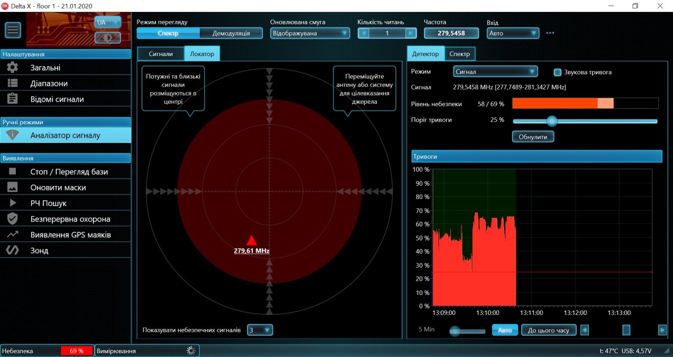Click the list icon beside Діапазони

click(x=12, y=83)
